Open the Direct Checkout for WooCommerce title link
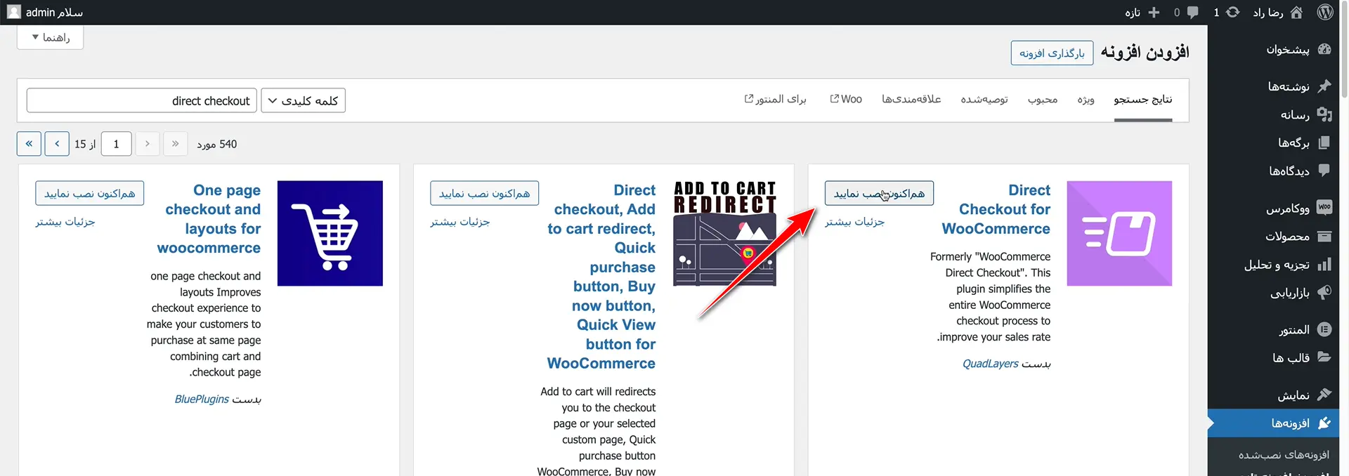The width and height of the screenshot is (1349, 476). click(x=996, y=209)
